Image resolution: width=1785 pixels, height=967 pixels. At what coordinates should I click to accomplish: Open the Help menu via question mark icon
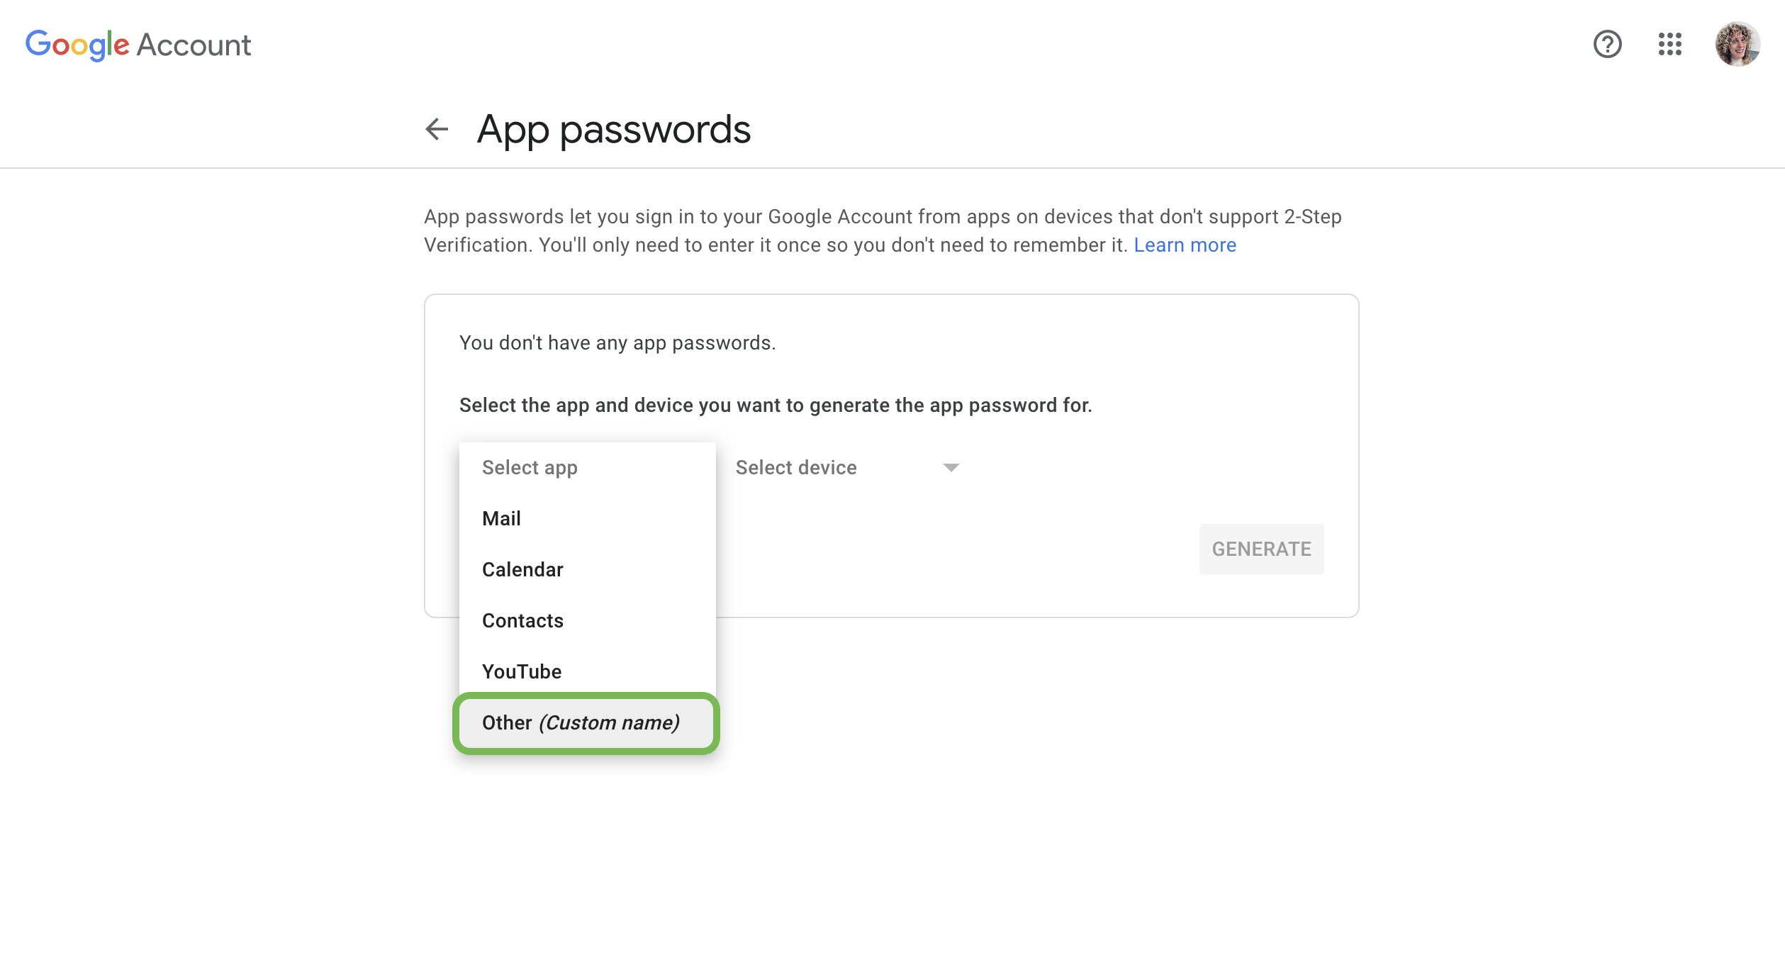[1607, 44]
